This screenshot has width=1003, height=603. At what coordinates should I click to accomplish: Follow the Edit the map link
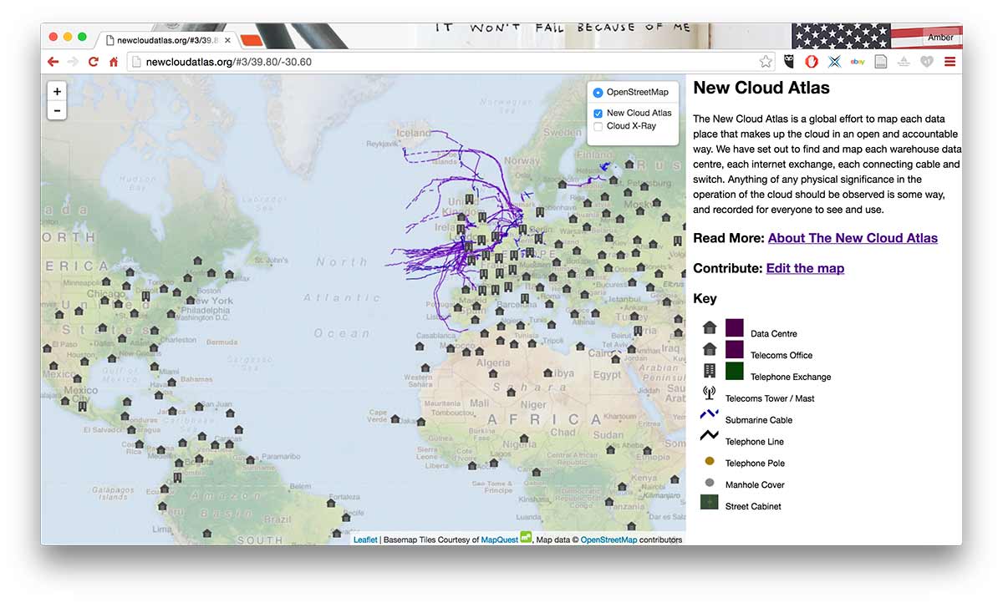click(x=805, y=268)
